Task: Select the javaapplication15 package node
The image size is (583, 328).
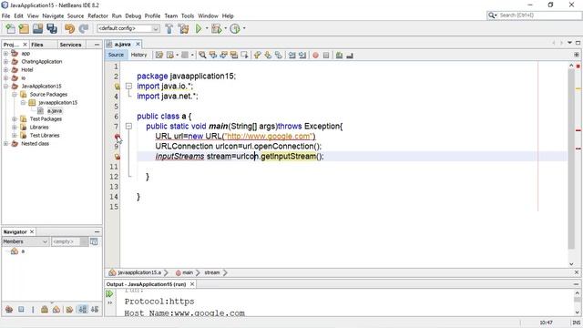Action: [57, 103]
